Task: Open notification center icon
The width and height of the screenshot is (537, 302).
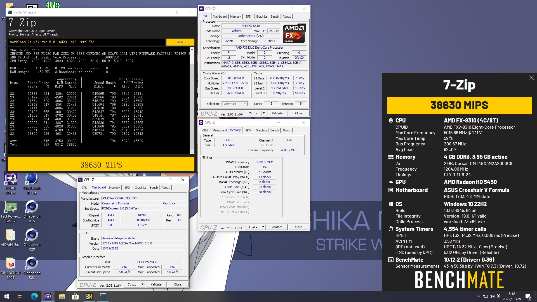Action: (x=528, y=296)
